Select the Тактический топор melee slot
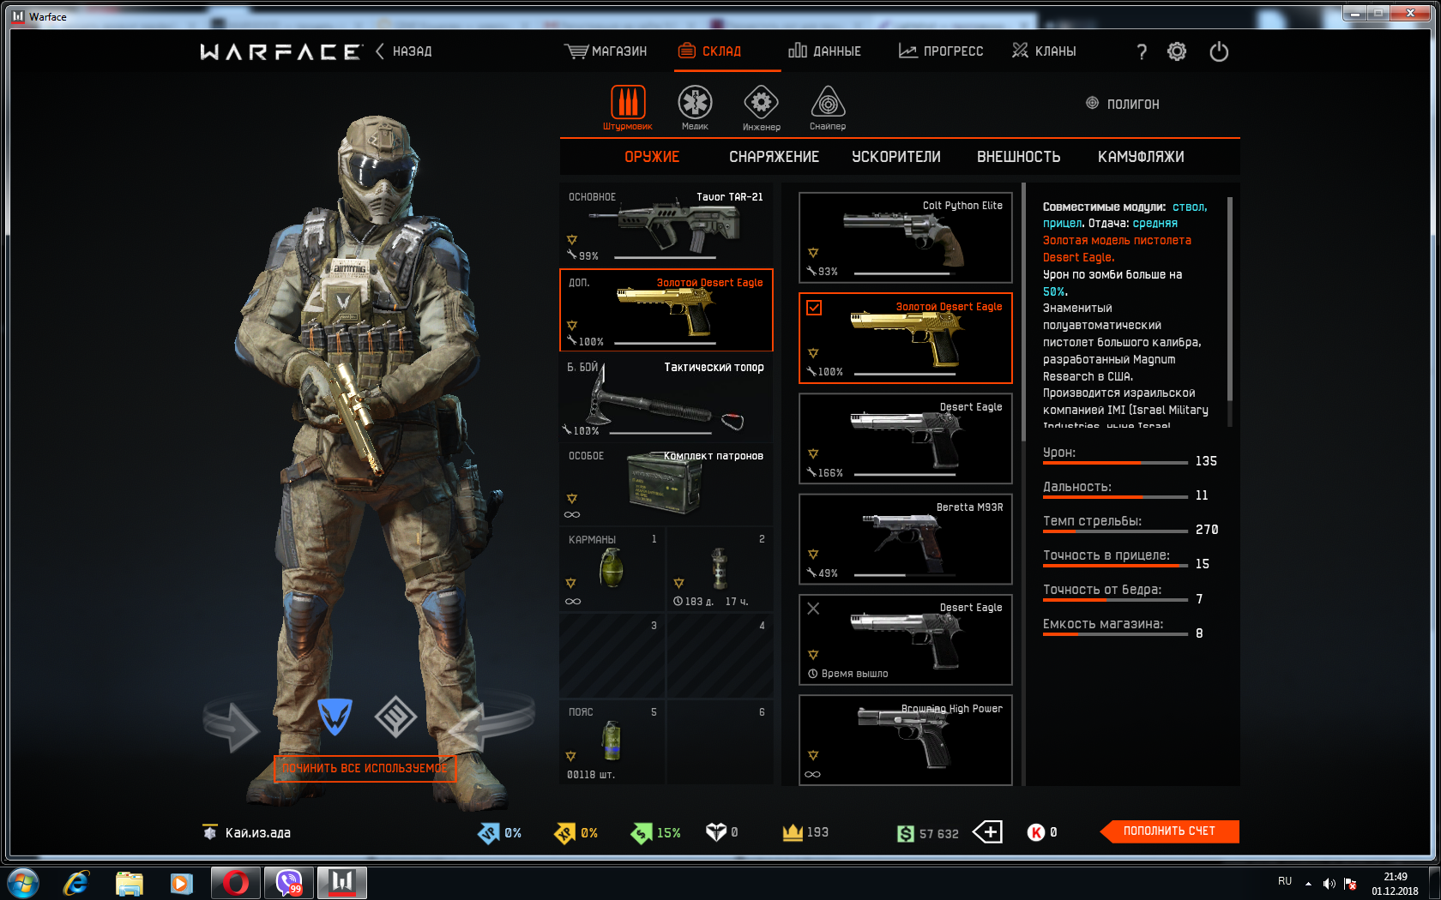The image size is (1441, 900). pos(666,398)
